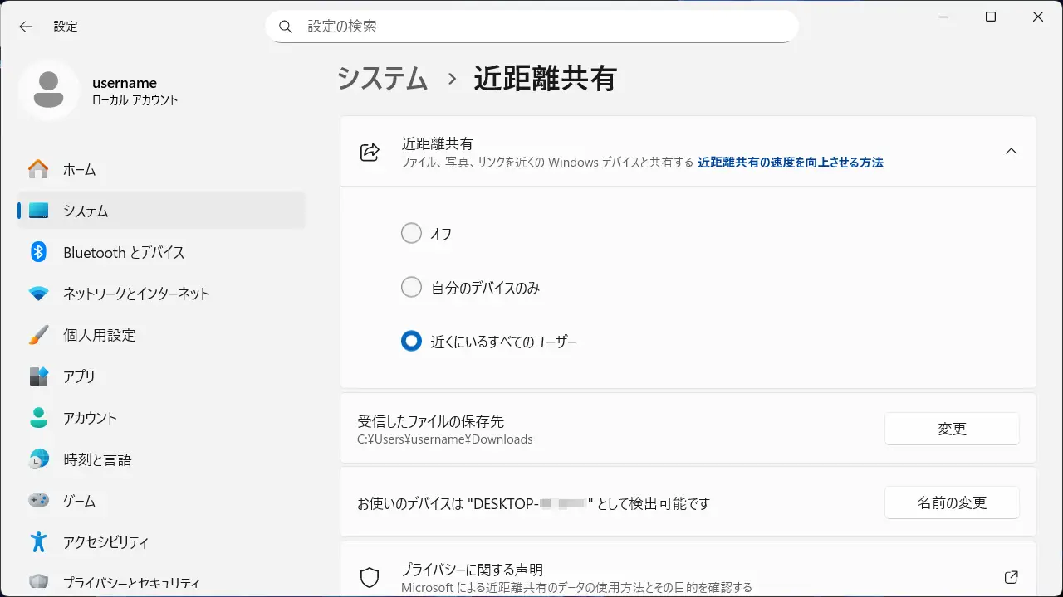Open 近距離共有の速度を向上させる方法 link

tap(790, 163)
